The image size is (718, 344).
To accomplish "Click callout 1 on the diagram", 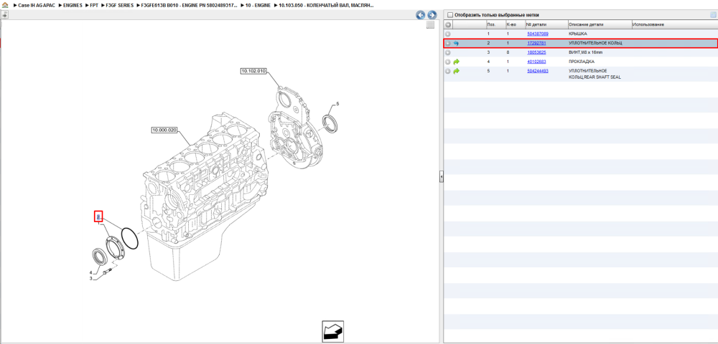I will pyautogui.click(x=98, y=223).
